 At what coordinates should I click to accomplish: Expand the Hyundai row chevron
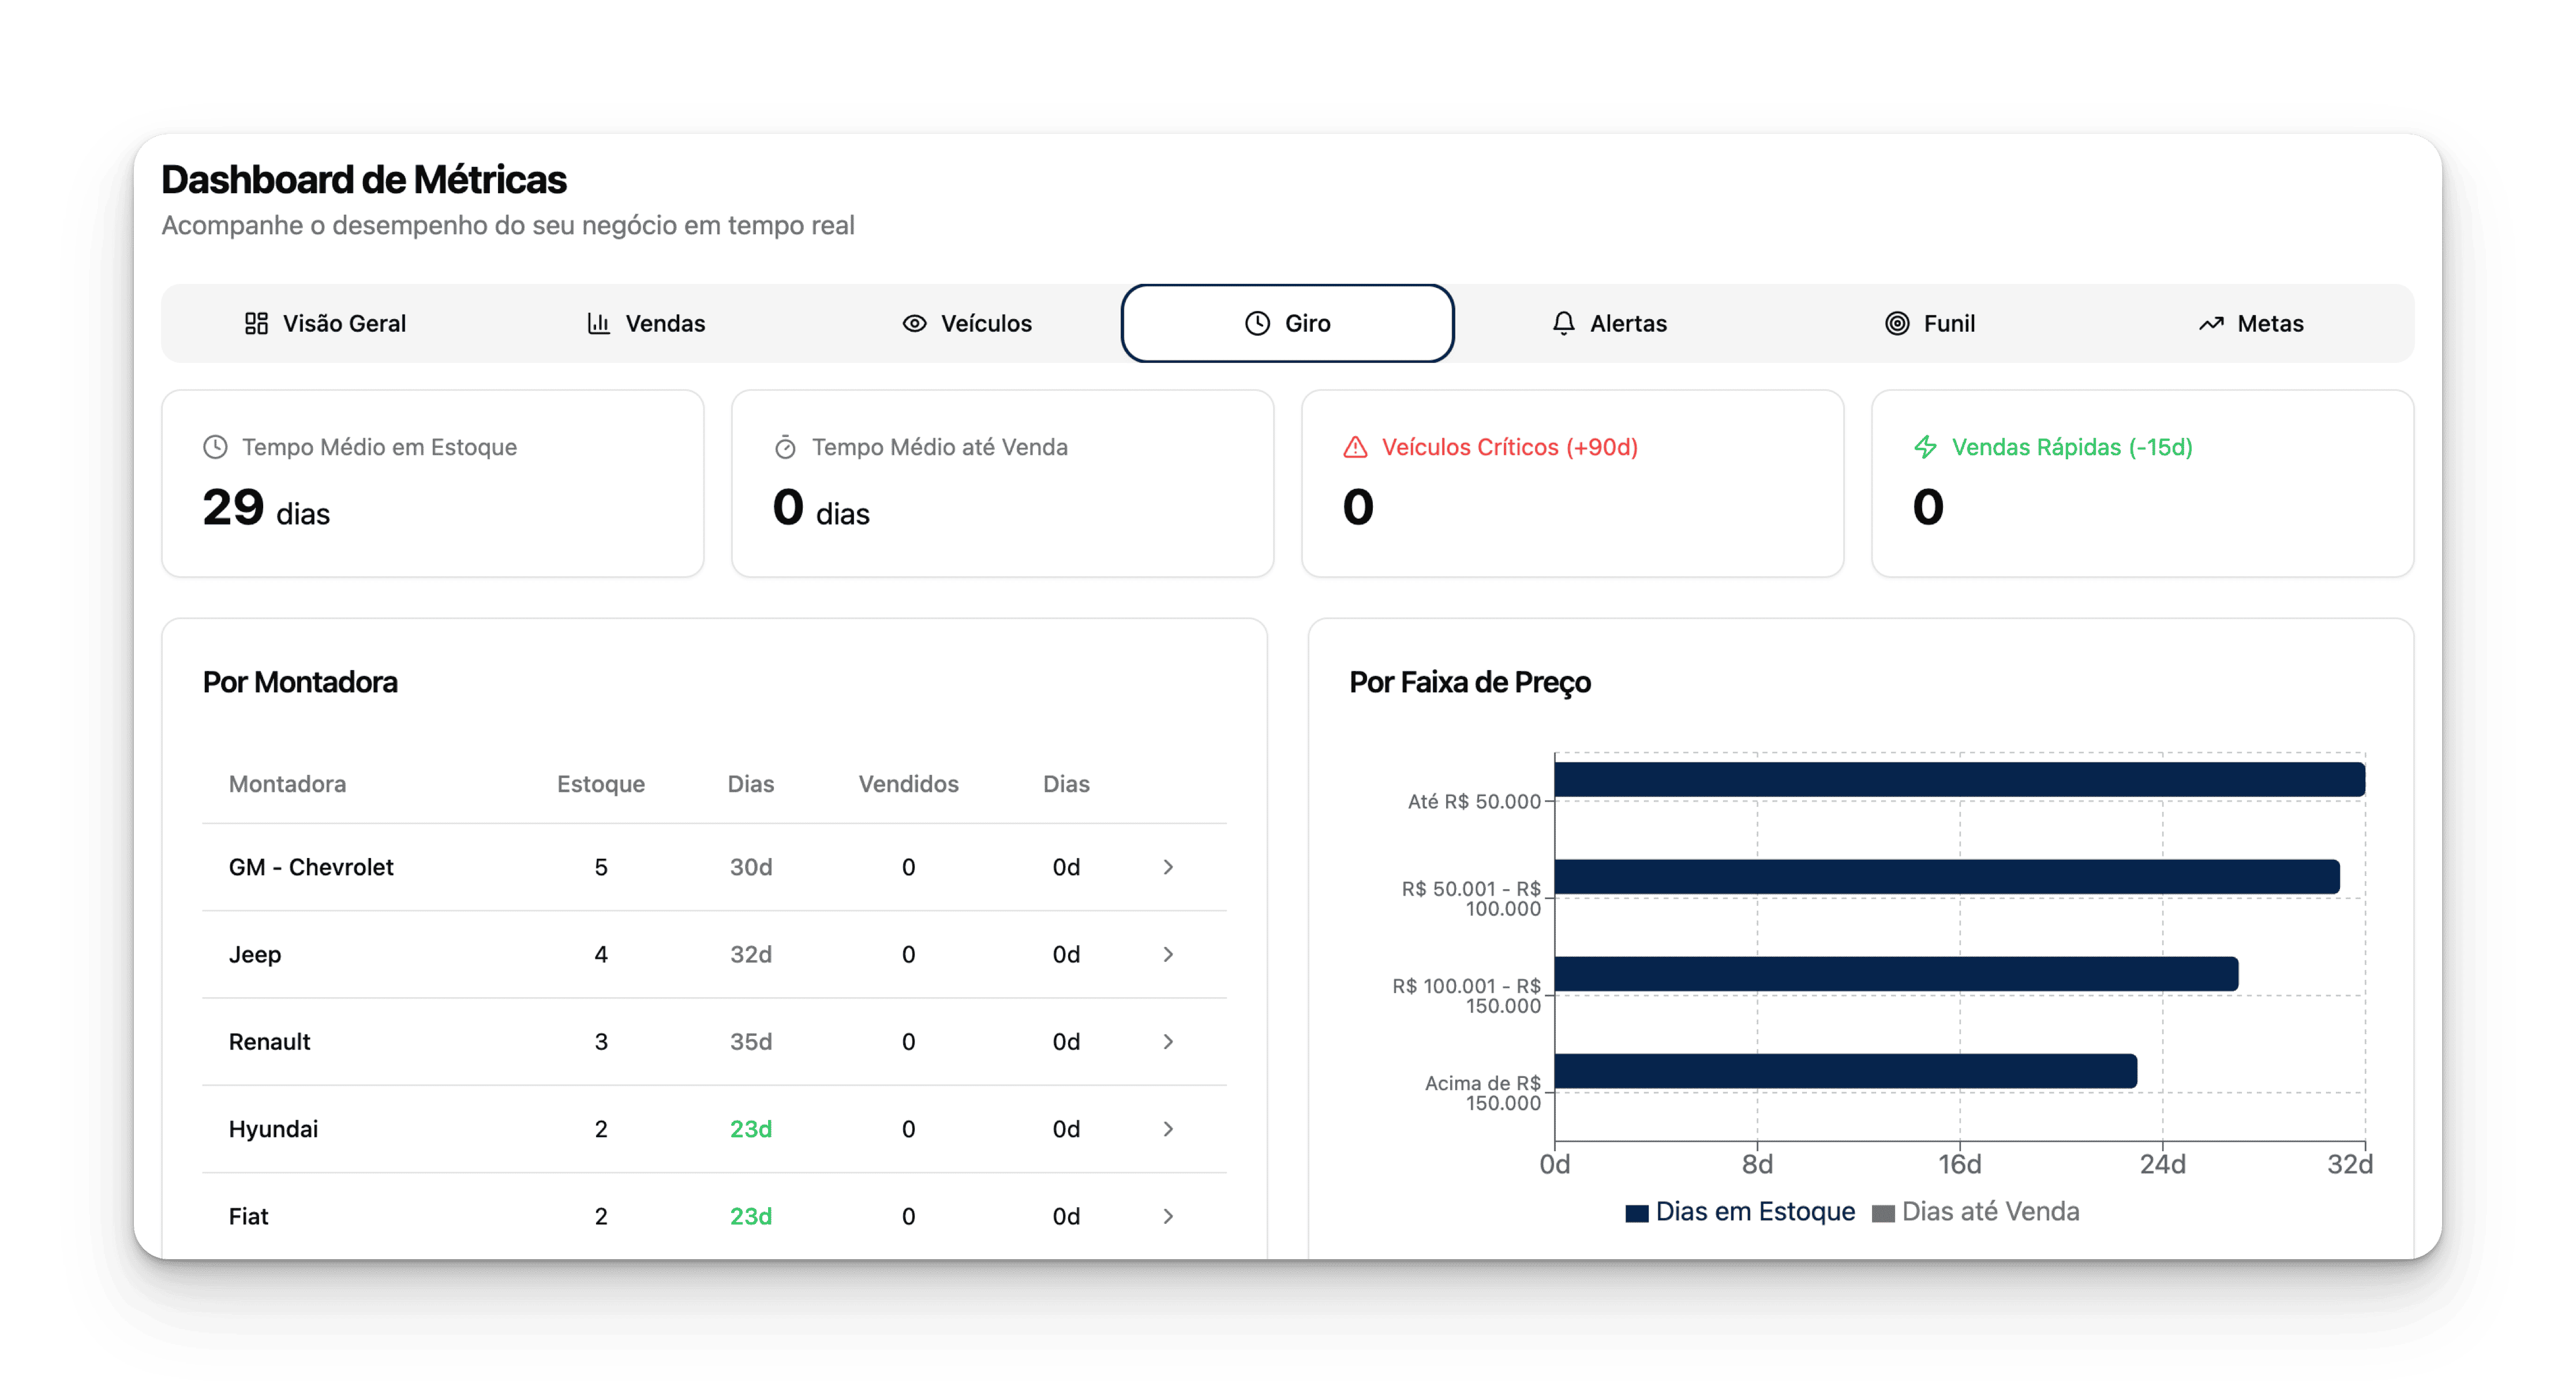1168,1129
